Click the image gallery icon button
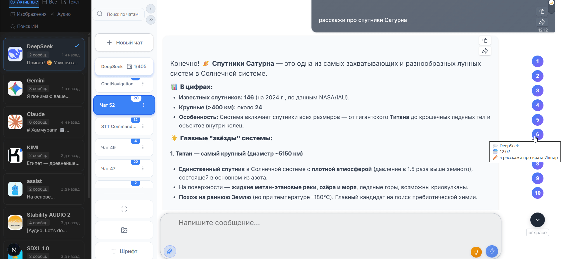Viewport: 561px width, 259px height. 124,230
